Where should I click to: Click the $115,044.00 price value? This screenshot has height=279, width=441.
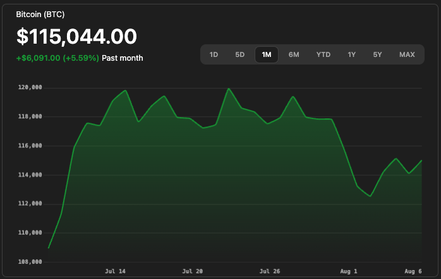point(76,37)
